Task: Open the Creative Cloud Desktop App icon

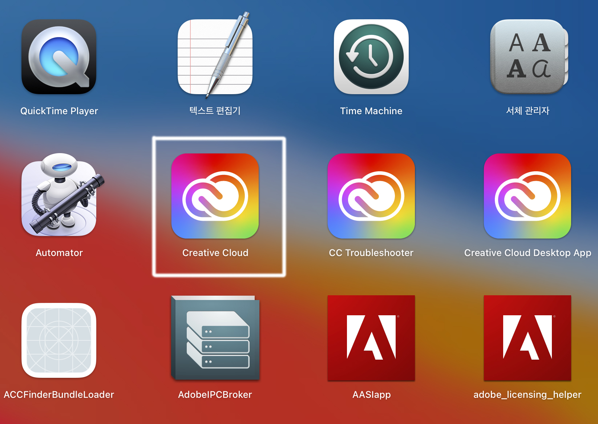Action: click(x=528, y=196)
